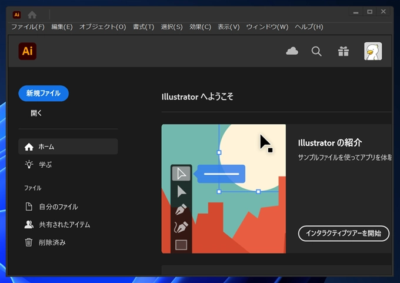Select ホーム in the sidebar
400x283 pixels.
point(68,147)
